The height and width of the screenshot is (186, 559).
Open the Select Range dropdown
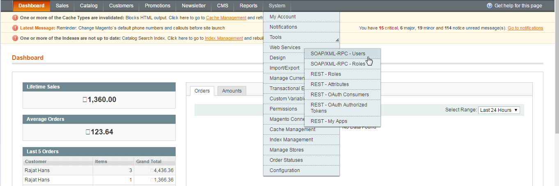tap(499, 110)
